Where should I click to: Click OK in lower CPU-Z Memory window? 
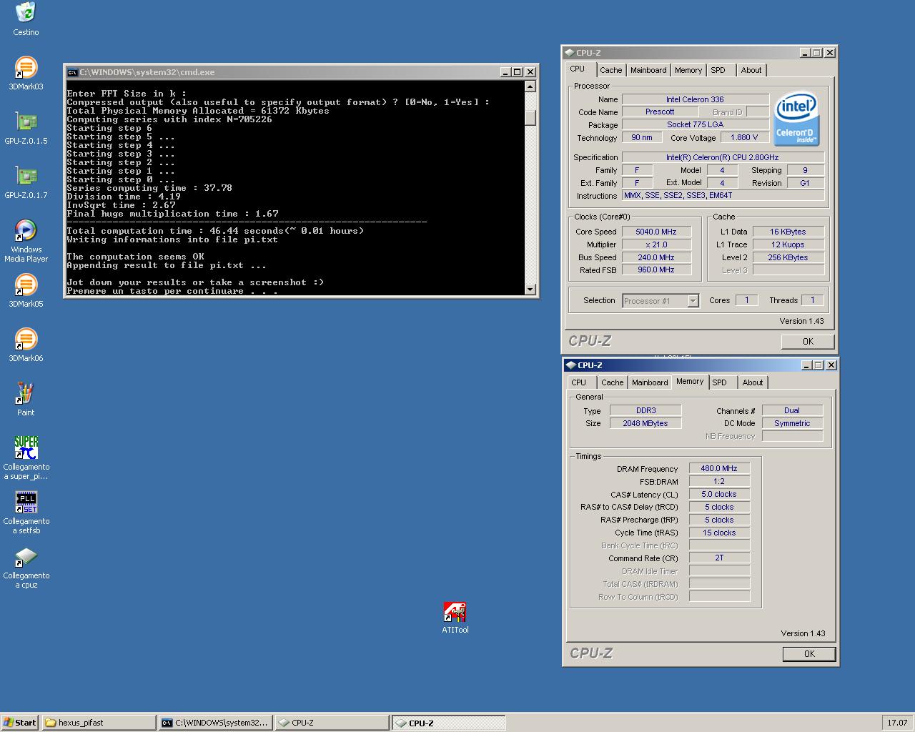(809, 654)
